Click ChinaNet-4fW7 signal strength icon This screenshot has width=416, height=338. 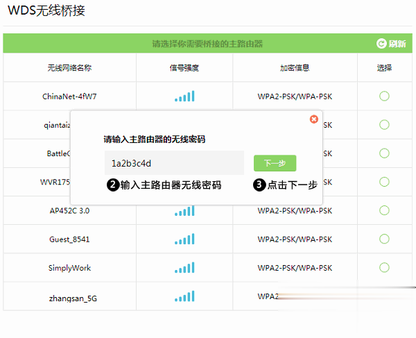[184, 96]
